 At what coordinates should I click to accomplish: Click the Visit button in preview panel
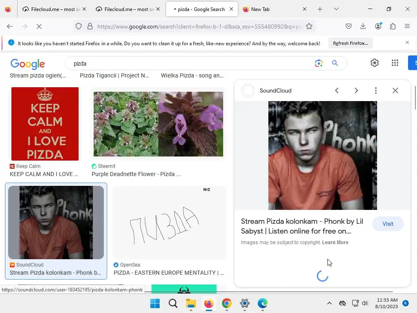tap(388, 224)
